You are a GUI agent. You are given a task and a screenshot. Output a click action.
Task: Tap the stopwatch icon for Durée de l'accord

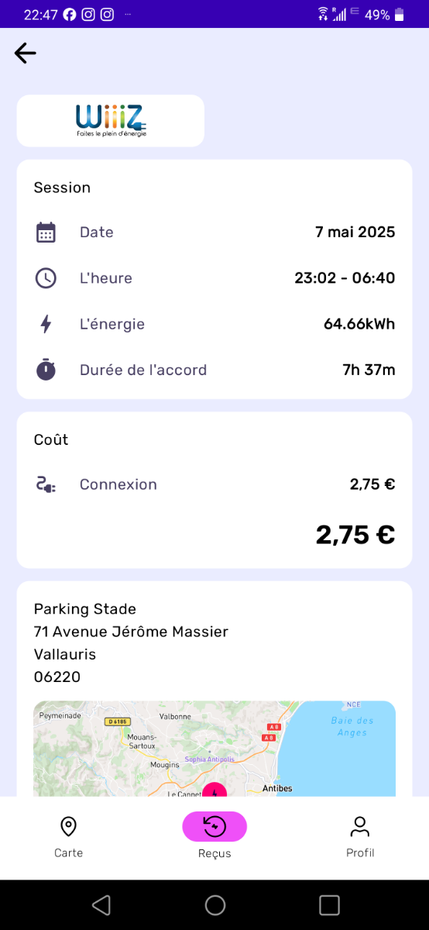click(x=46, y=370)
